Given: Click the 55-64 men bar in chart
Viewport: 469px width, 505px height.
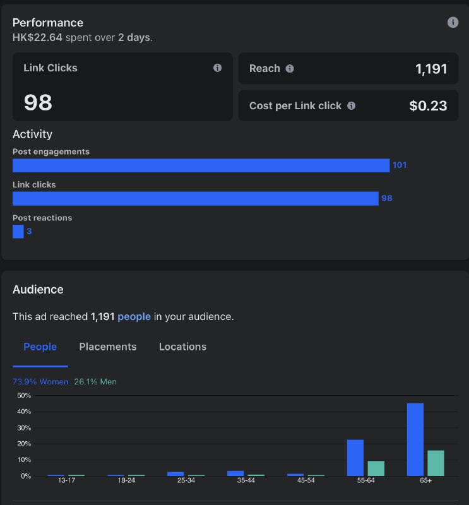Looking at the screenshot, I should pos(376,468).
